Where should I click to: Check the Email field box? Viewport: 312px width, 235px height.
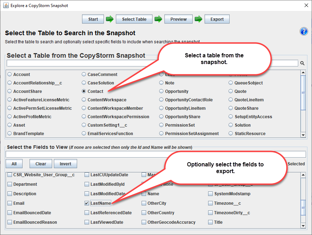coord(10,203)
